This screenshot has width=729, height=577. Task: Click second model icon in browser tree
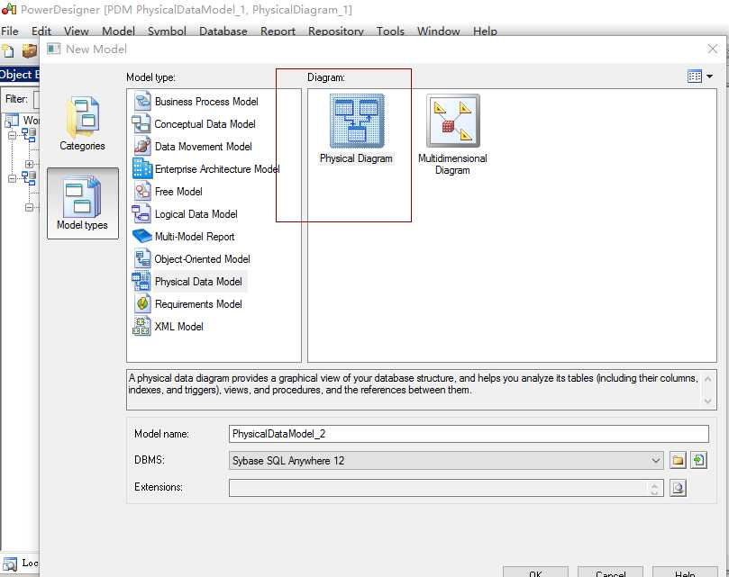click(30, 178)
